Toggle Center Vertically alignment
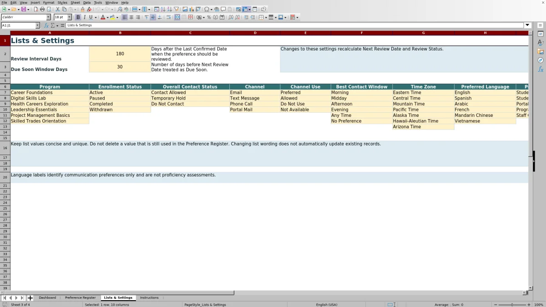Image resolution: width=546 pixels, height=307 pixels. pos(153,17)
